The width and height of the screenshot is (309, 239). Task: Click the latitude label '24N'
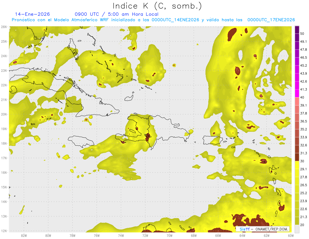(x=4, y=56)
